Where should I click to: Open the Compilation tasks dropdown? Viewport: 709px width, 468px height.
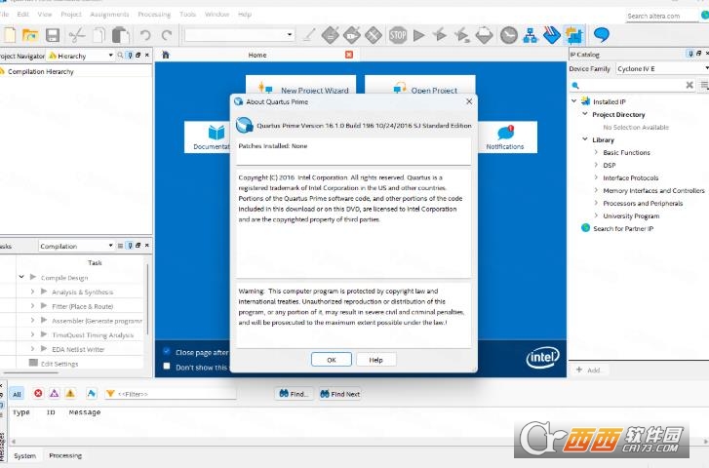click(110, 246)
